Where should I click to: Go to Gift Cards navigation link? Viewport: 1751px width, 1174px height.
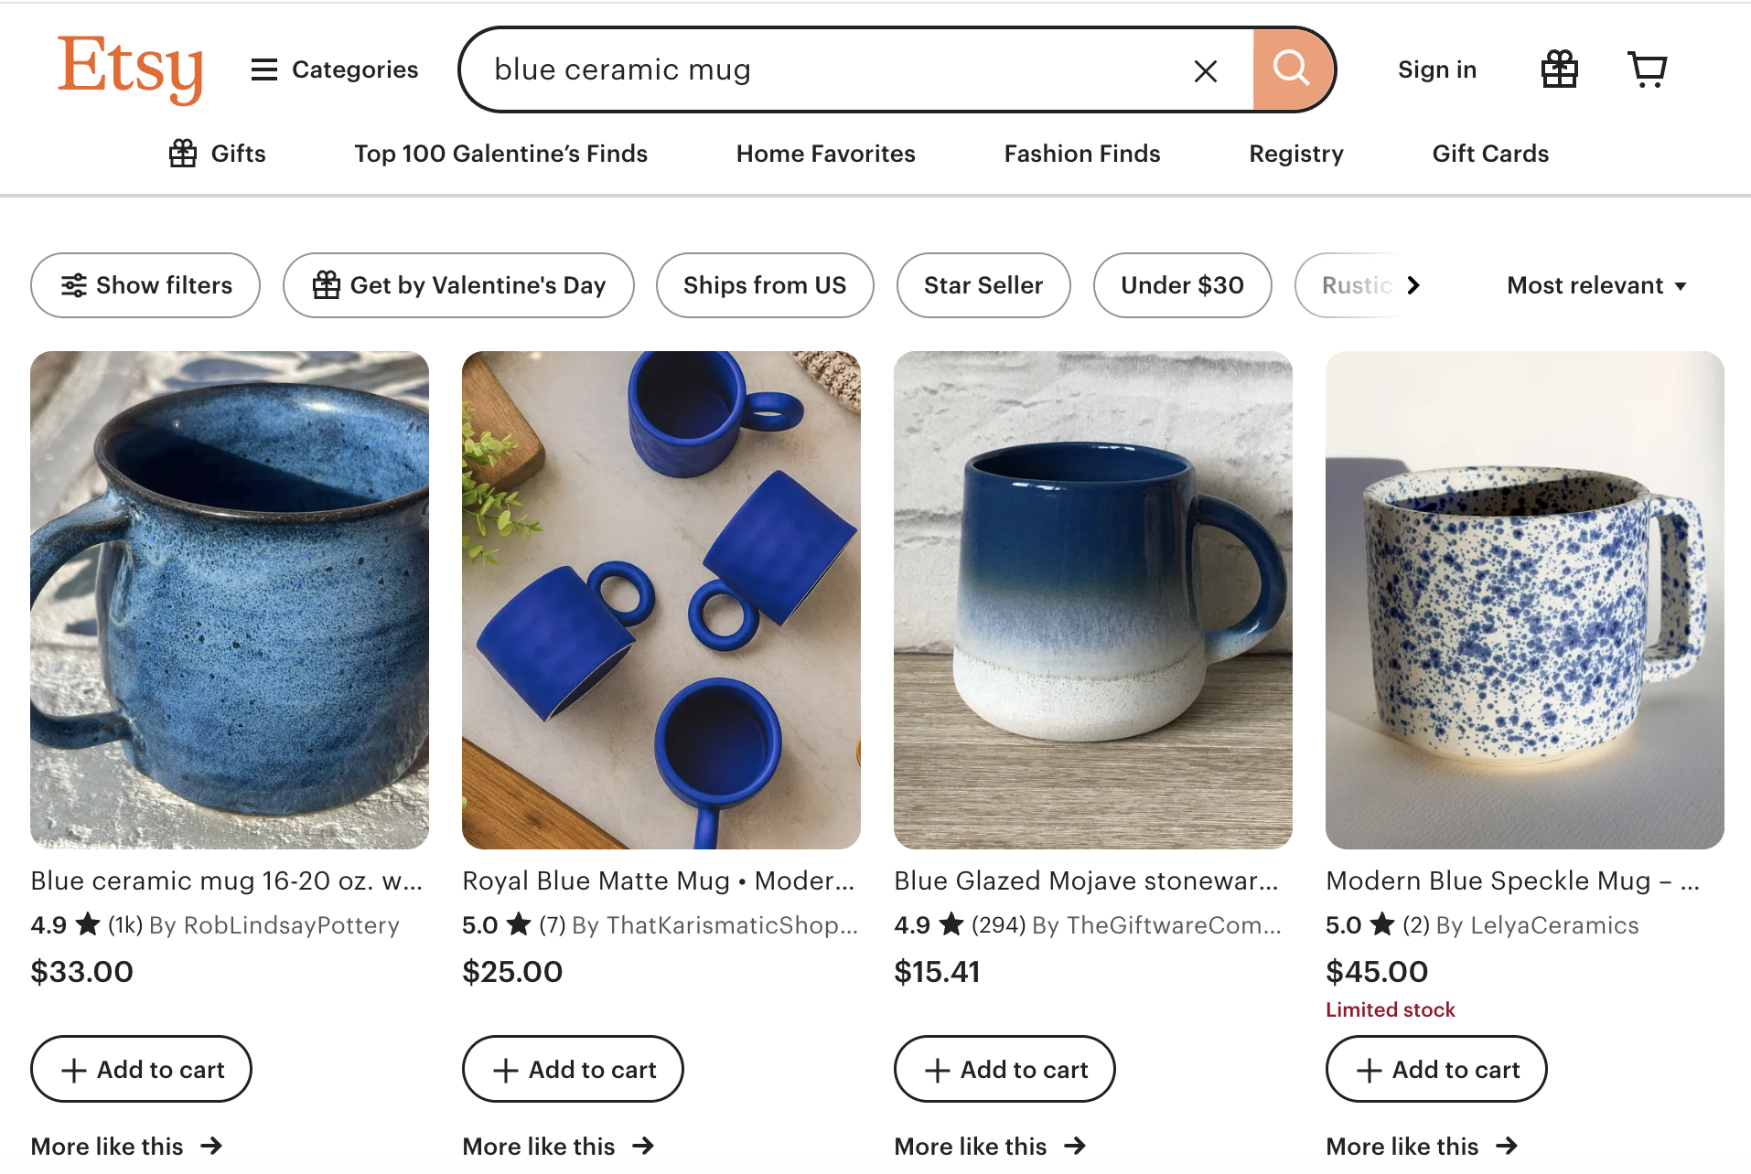coord(1489,154)
